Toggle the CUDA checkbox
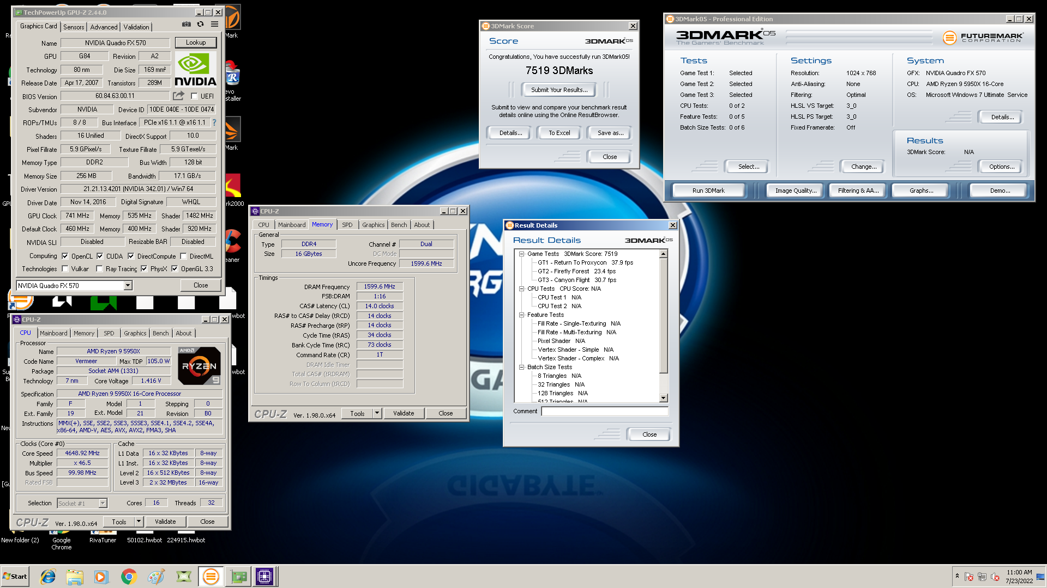 pos(100,256)
